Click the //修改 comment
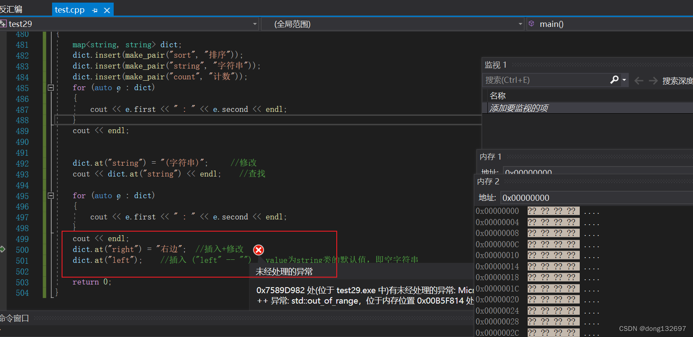The width and height of the screenshot is (693, 337). tap(244, 163)
